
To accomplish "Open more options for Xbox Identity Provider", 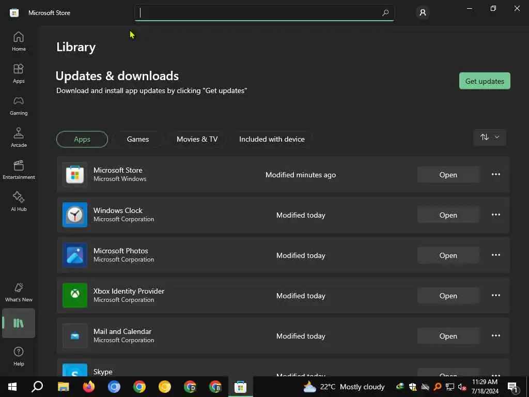I will [495, 295].
